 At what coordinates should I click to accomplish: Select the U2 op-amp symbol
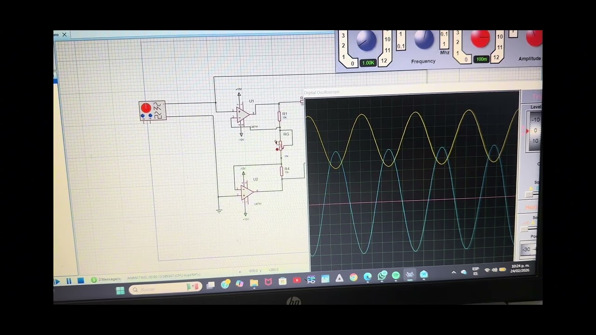(247, 192)
